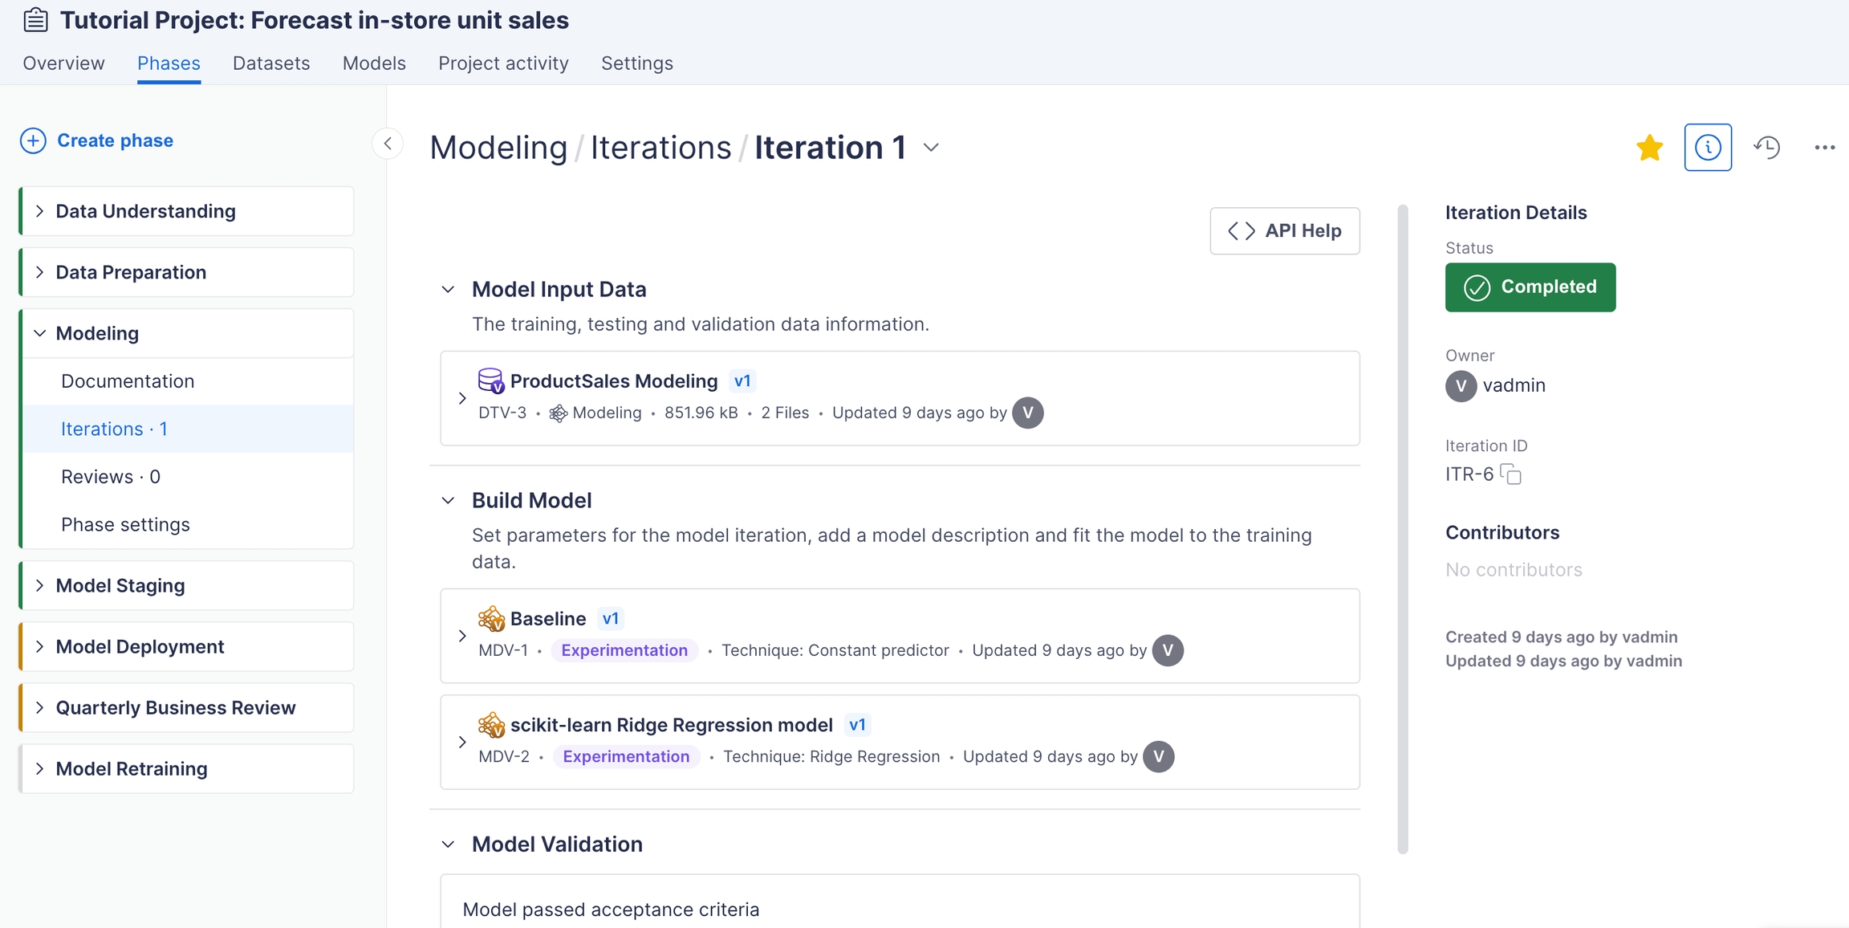Open the three-dot more options menu

coord(1824,148)
